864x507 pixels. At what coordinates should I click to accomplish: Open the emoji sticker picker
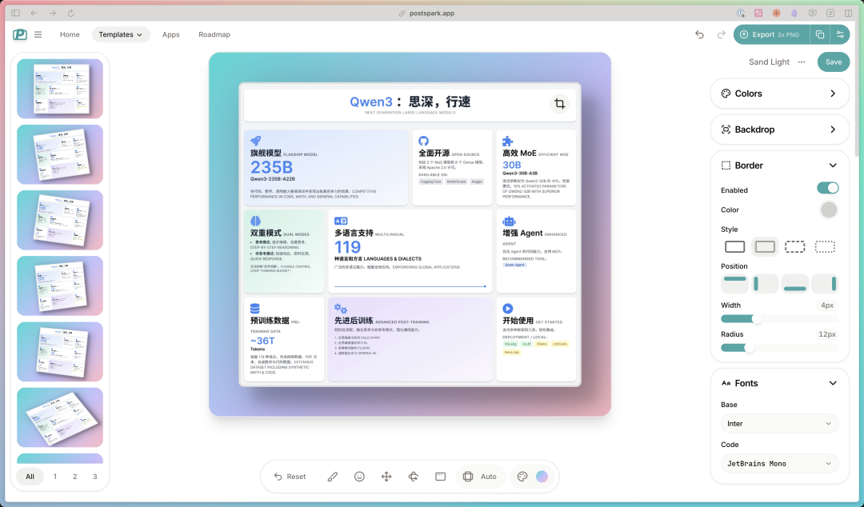359,477
